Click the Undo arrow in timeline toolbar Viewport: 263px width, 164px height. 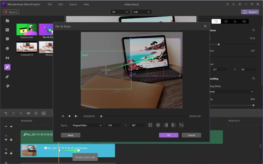pos(6,113)
